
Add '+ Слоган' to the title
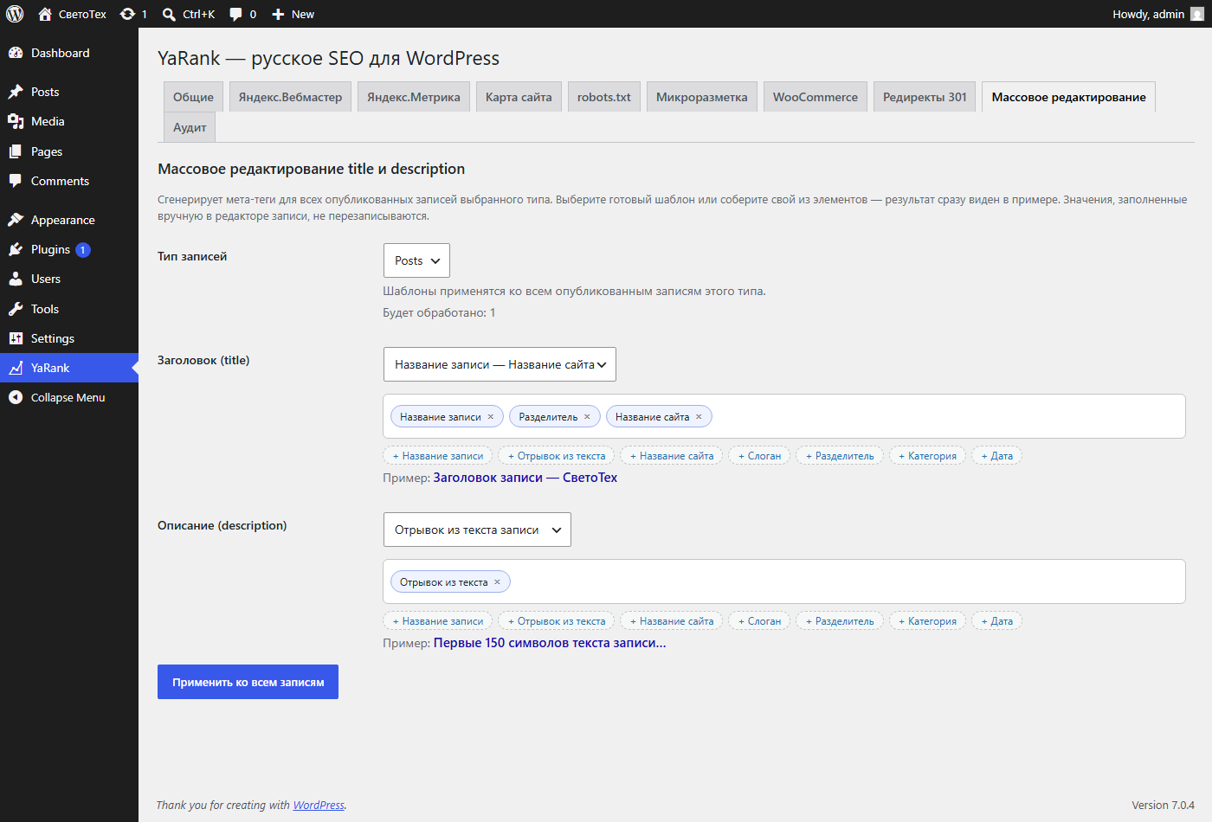759,455
